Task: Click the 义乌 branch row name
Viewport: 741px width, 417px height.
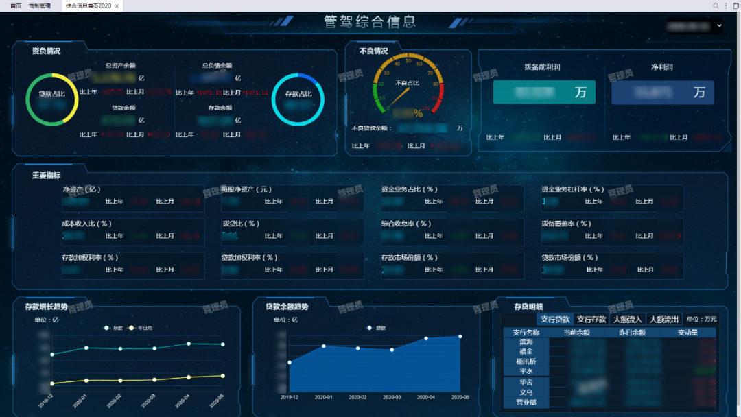Action: (x=526, y=392)
